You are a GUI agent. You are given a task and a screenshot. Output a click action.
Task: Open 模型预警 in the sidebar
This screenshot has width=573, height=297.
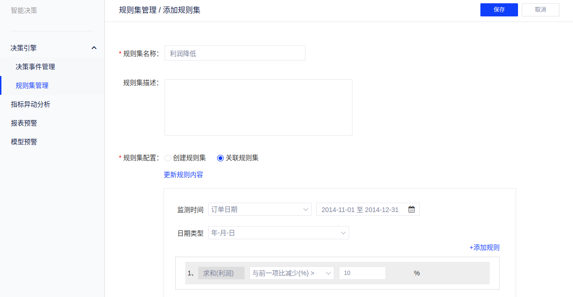point(24,142)
